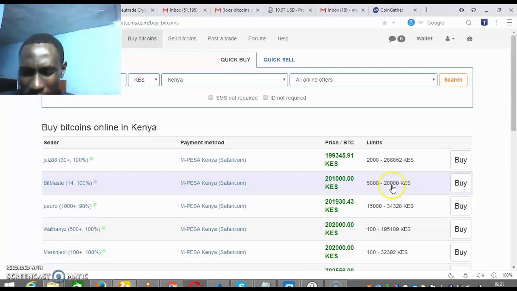Screen dimensions: 517x291
Task: Tick the ID not required checkbox
Action: tap(265, 98)
